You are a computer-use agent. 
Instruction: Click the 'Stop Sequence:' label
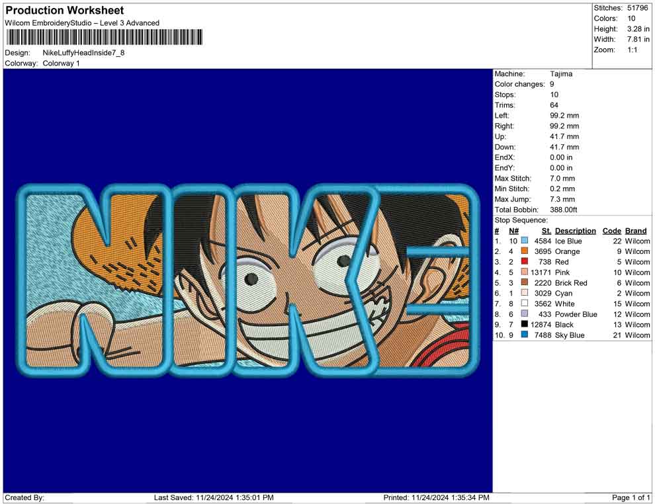click(521, 220)
